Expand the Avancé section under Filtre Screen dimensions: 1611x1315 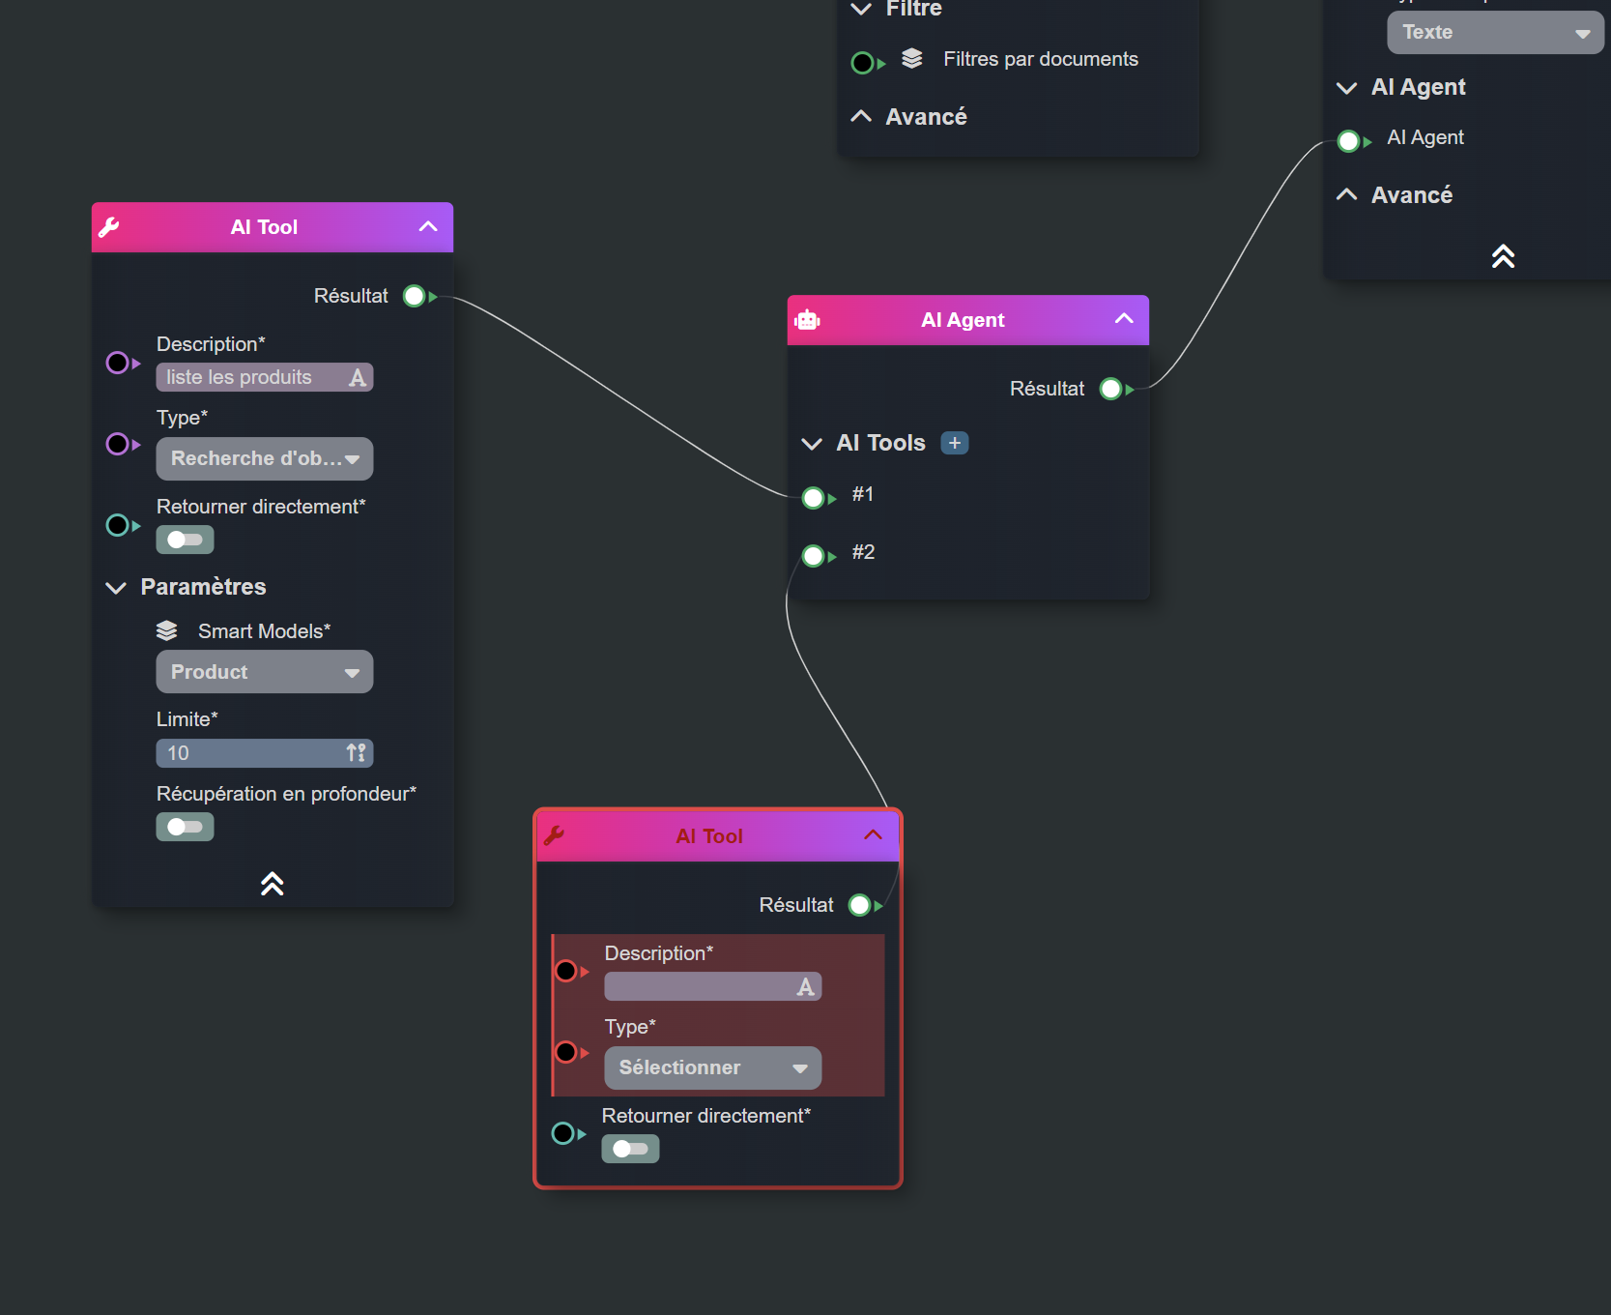click(861, 117)
